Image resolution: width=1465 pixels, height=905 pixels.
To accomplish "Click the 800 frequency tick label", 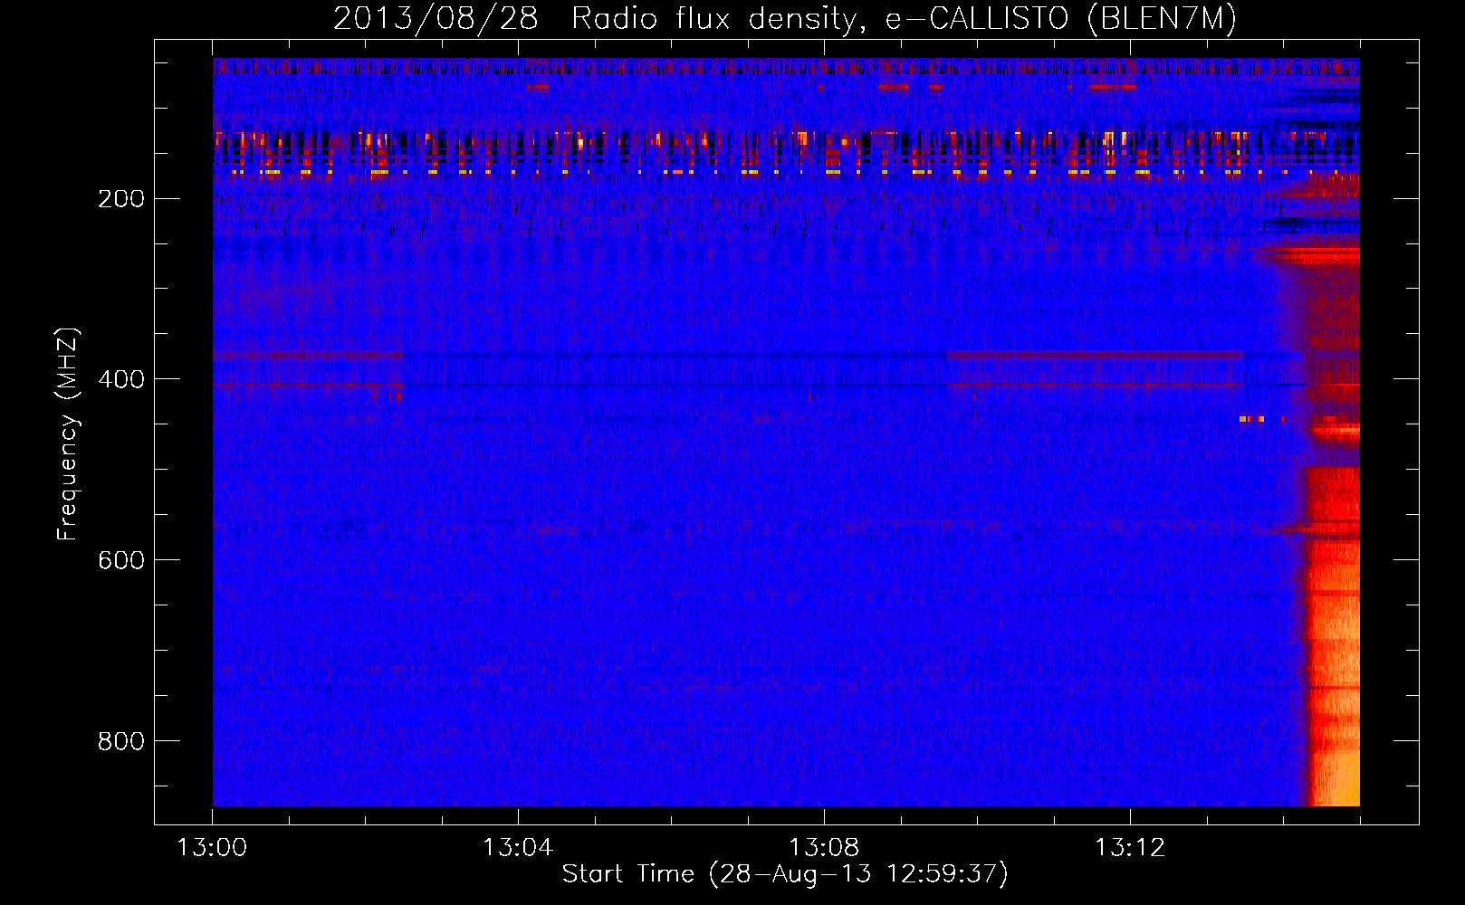I will click(121, 741).
